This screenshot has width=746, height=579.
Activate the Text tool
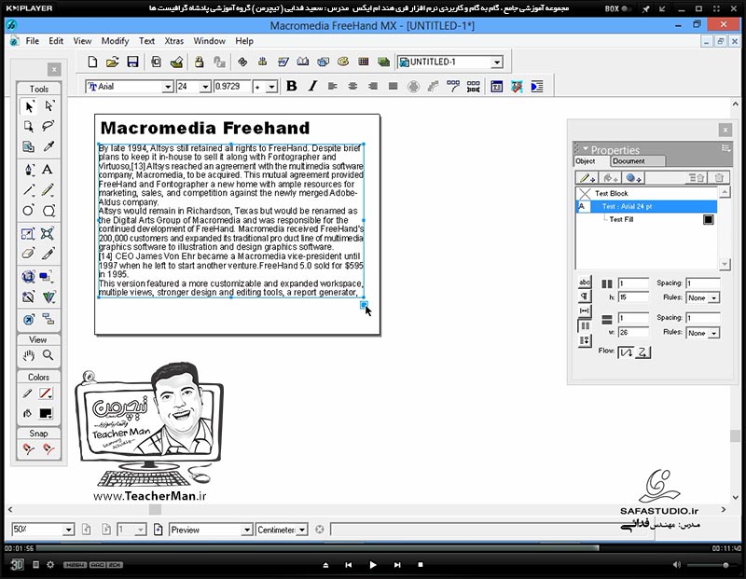click(48, 170)
